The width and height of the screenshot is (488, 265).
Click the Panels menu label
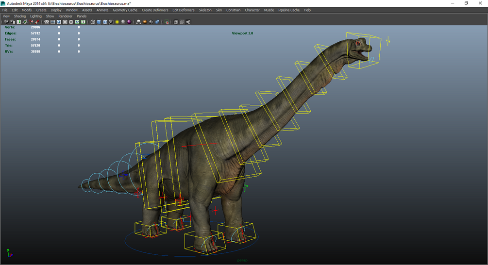82,16
